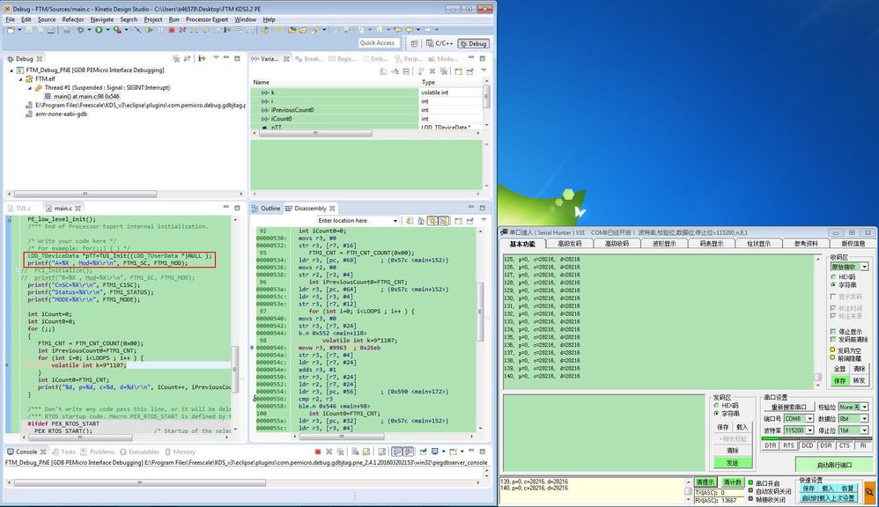Switch to C/C++ perspective
The height and width of the screenshot is (507, 879).
[x=439, y=43]
